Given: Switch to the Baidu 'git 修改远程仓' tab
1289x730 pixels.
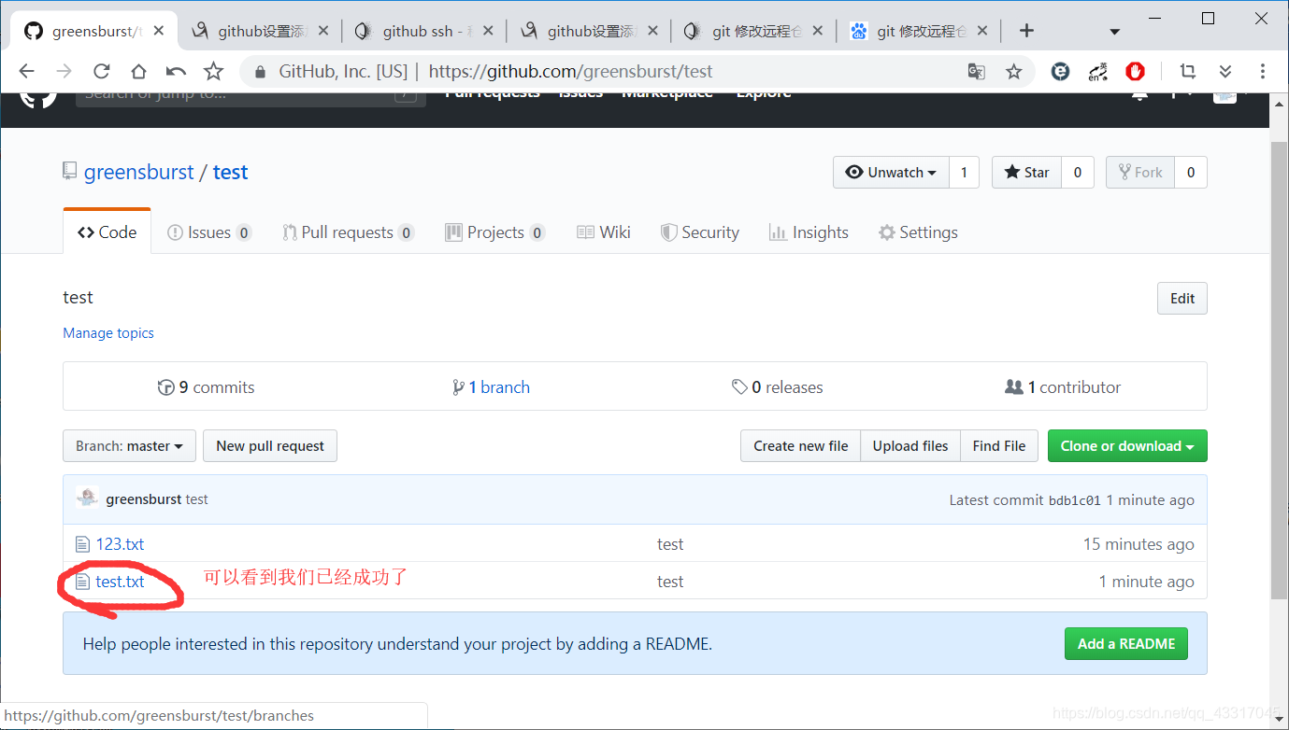Looking at the screenshot, I should [x=917, y=31].
